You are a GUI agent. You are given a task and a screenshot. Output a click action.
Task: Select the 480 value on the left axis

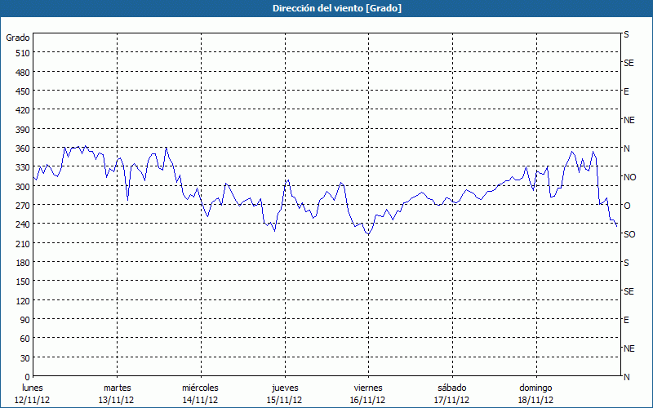(23, 73)
